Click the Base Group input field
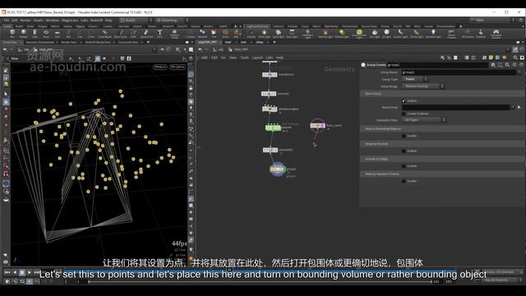 pyautogui.click(x=455, y=108)
